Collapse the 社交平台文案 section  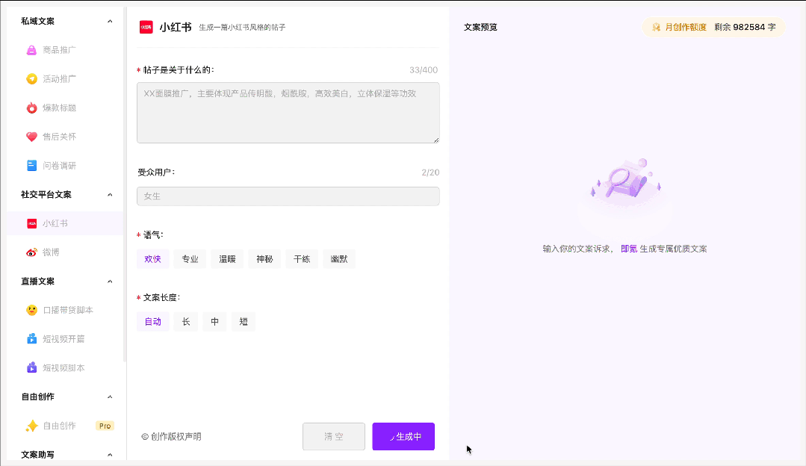[110, 194]
